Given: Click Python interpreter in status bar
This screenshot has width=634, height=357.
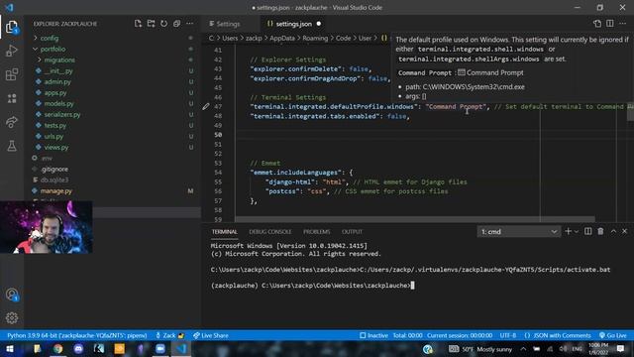Looking at the screenshot, I should [77, 335].
